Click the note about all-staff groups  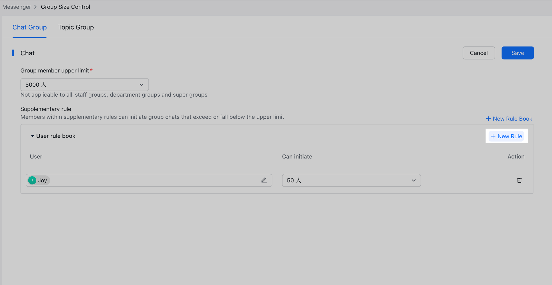(x=114, y=94)
